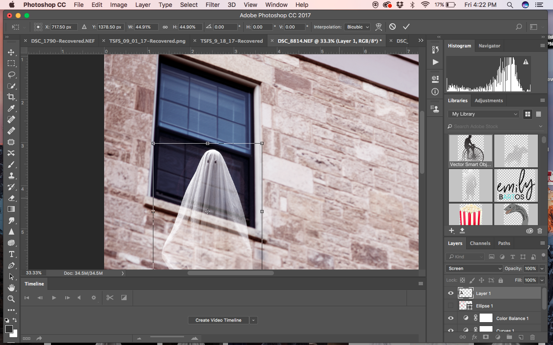Select the Zoom tool

pos(11,299)
